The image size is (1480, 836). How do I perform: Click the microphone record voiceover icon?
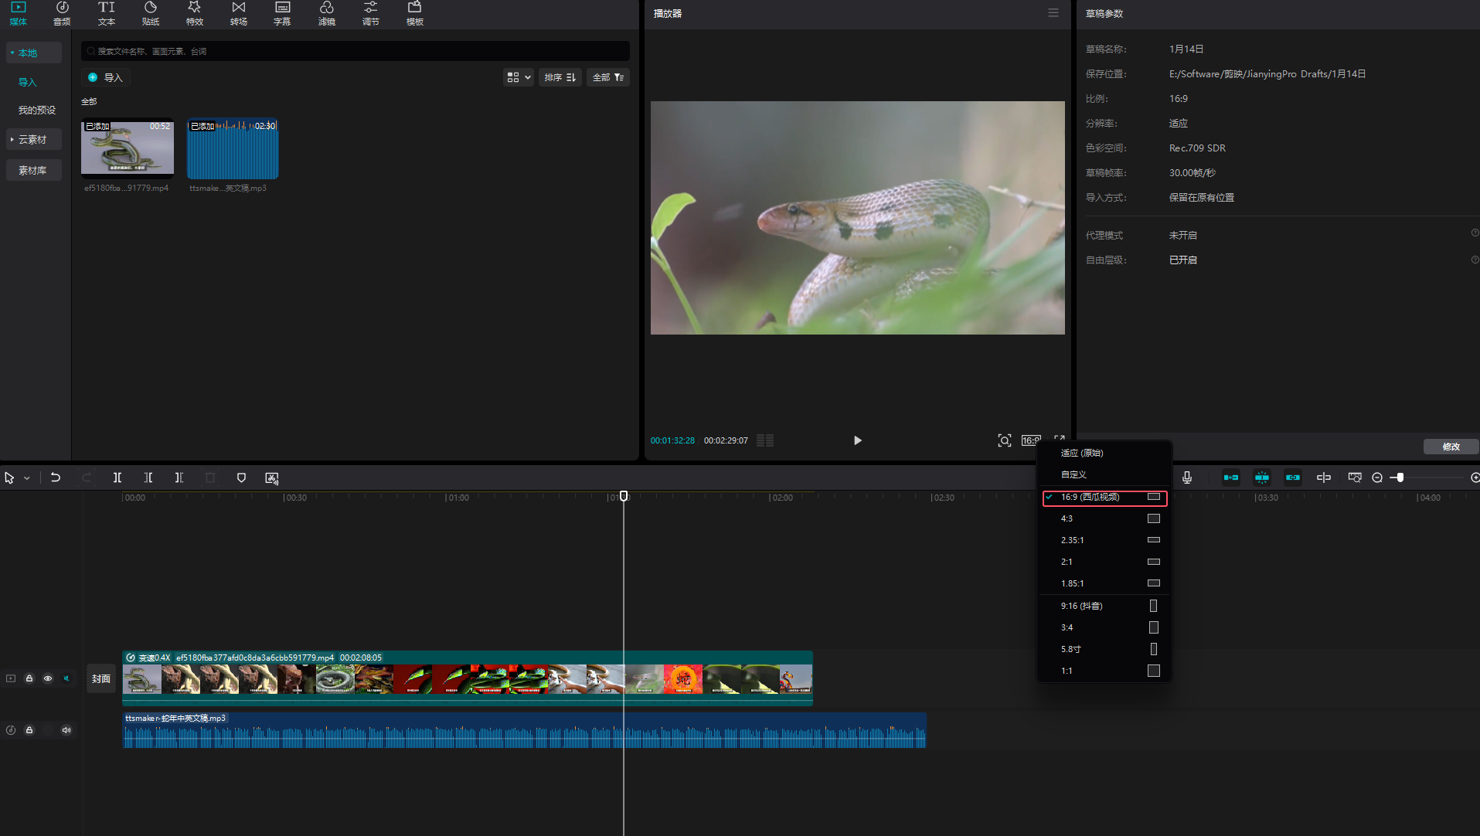pyautogui.click(x=1187, y=477)
